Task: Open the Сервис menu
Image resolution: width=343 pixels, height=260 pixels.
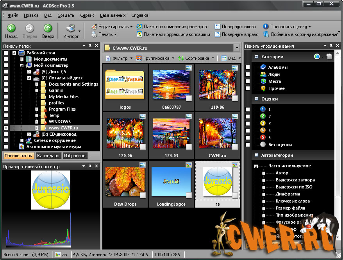Action: (x=87, y=15)
